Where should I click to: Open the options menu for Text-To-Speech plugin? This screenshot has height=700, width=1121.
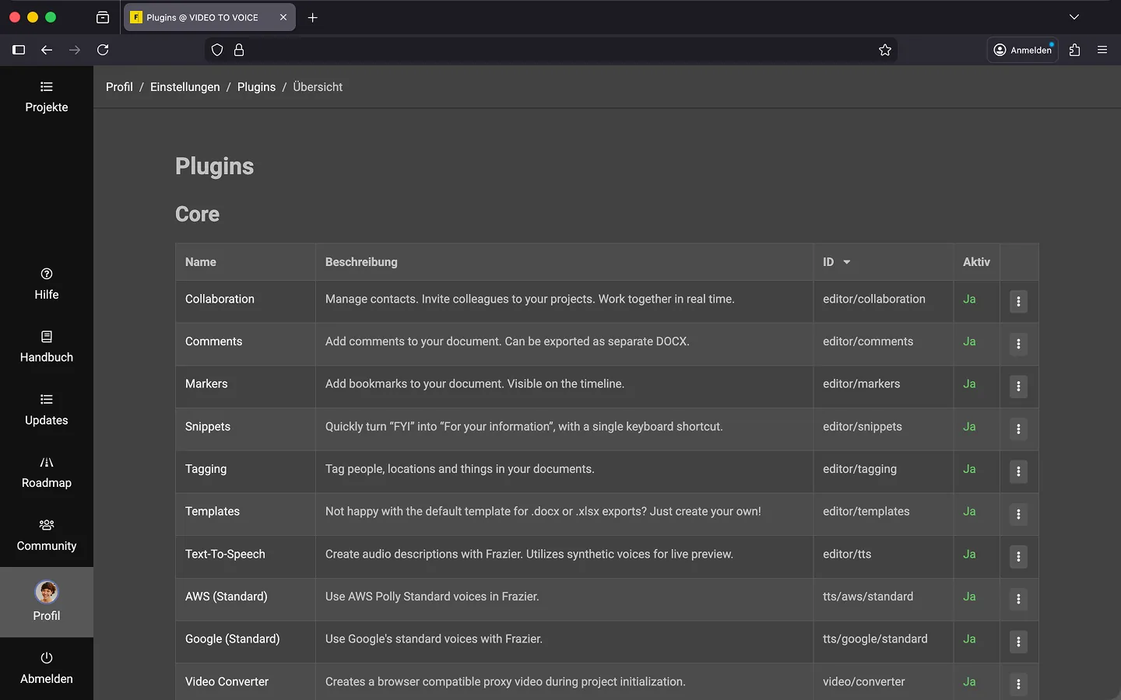pos(1018,557)
